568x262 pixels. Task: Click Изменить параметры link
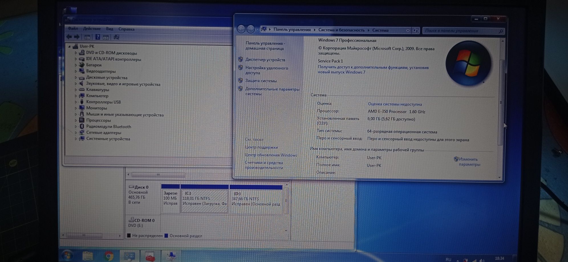469,162
